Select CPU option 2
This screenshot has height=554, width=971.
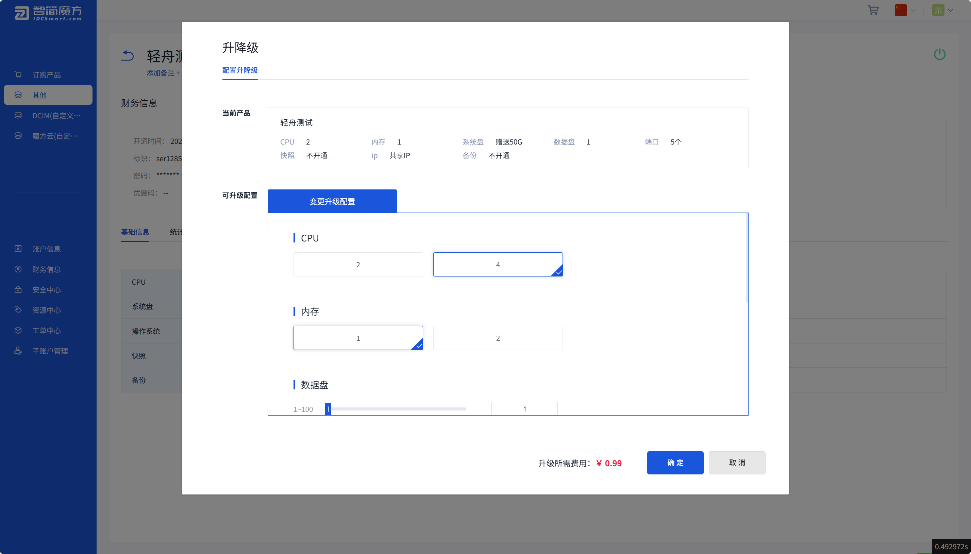click(x=358, y=265)
